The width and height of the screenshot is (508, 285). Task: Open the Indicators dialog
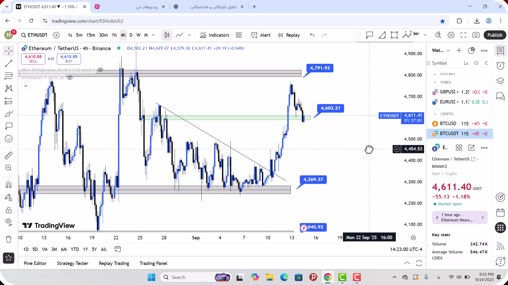pos(215,35)
